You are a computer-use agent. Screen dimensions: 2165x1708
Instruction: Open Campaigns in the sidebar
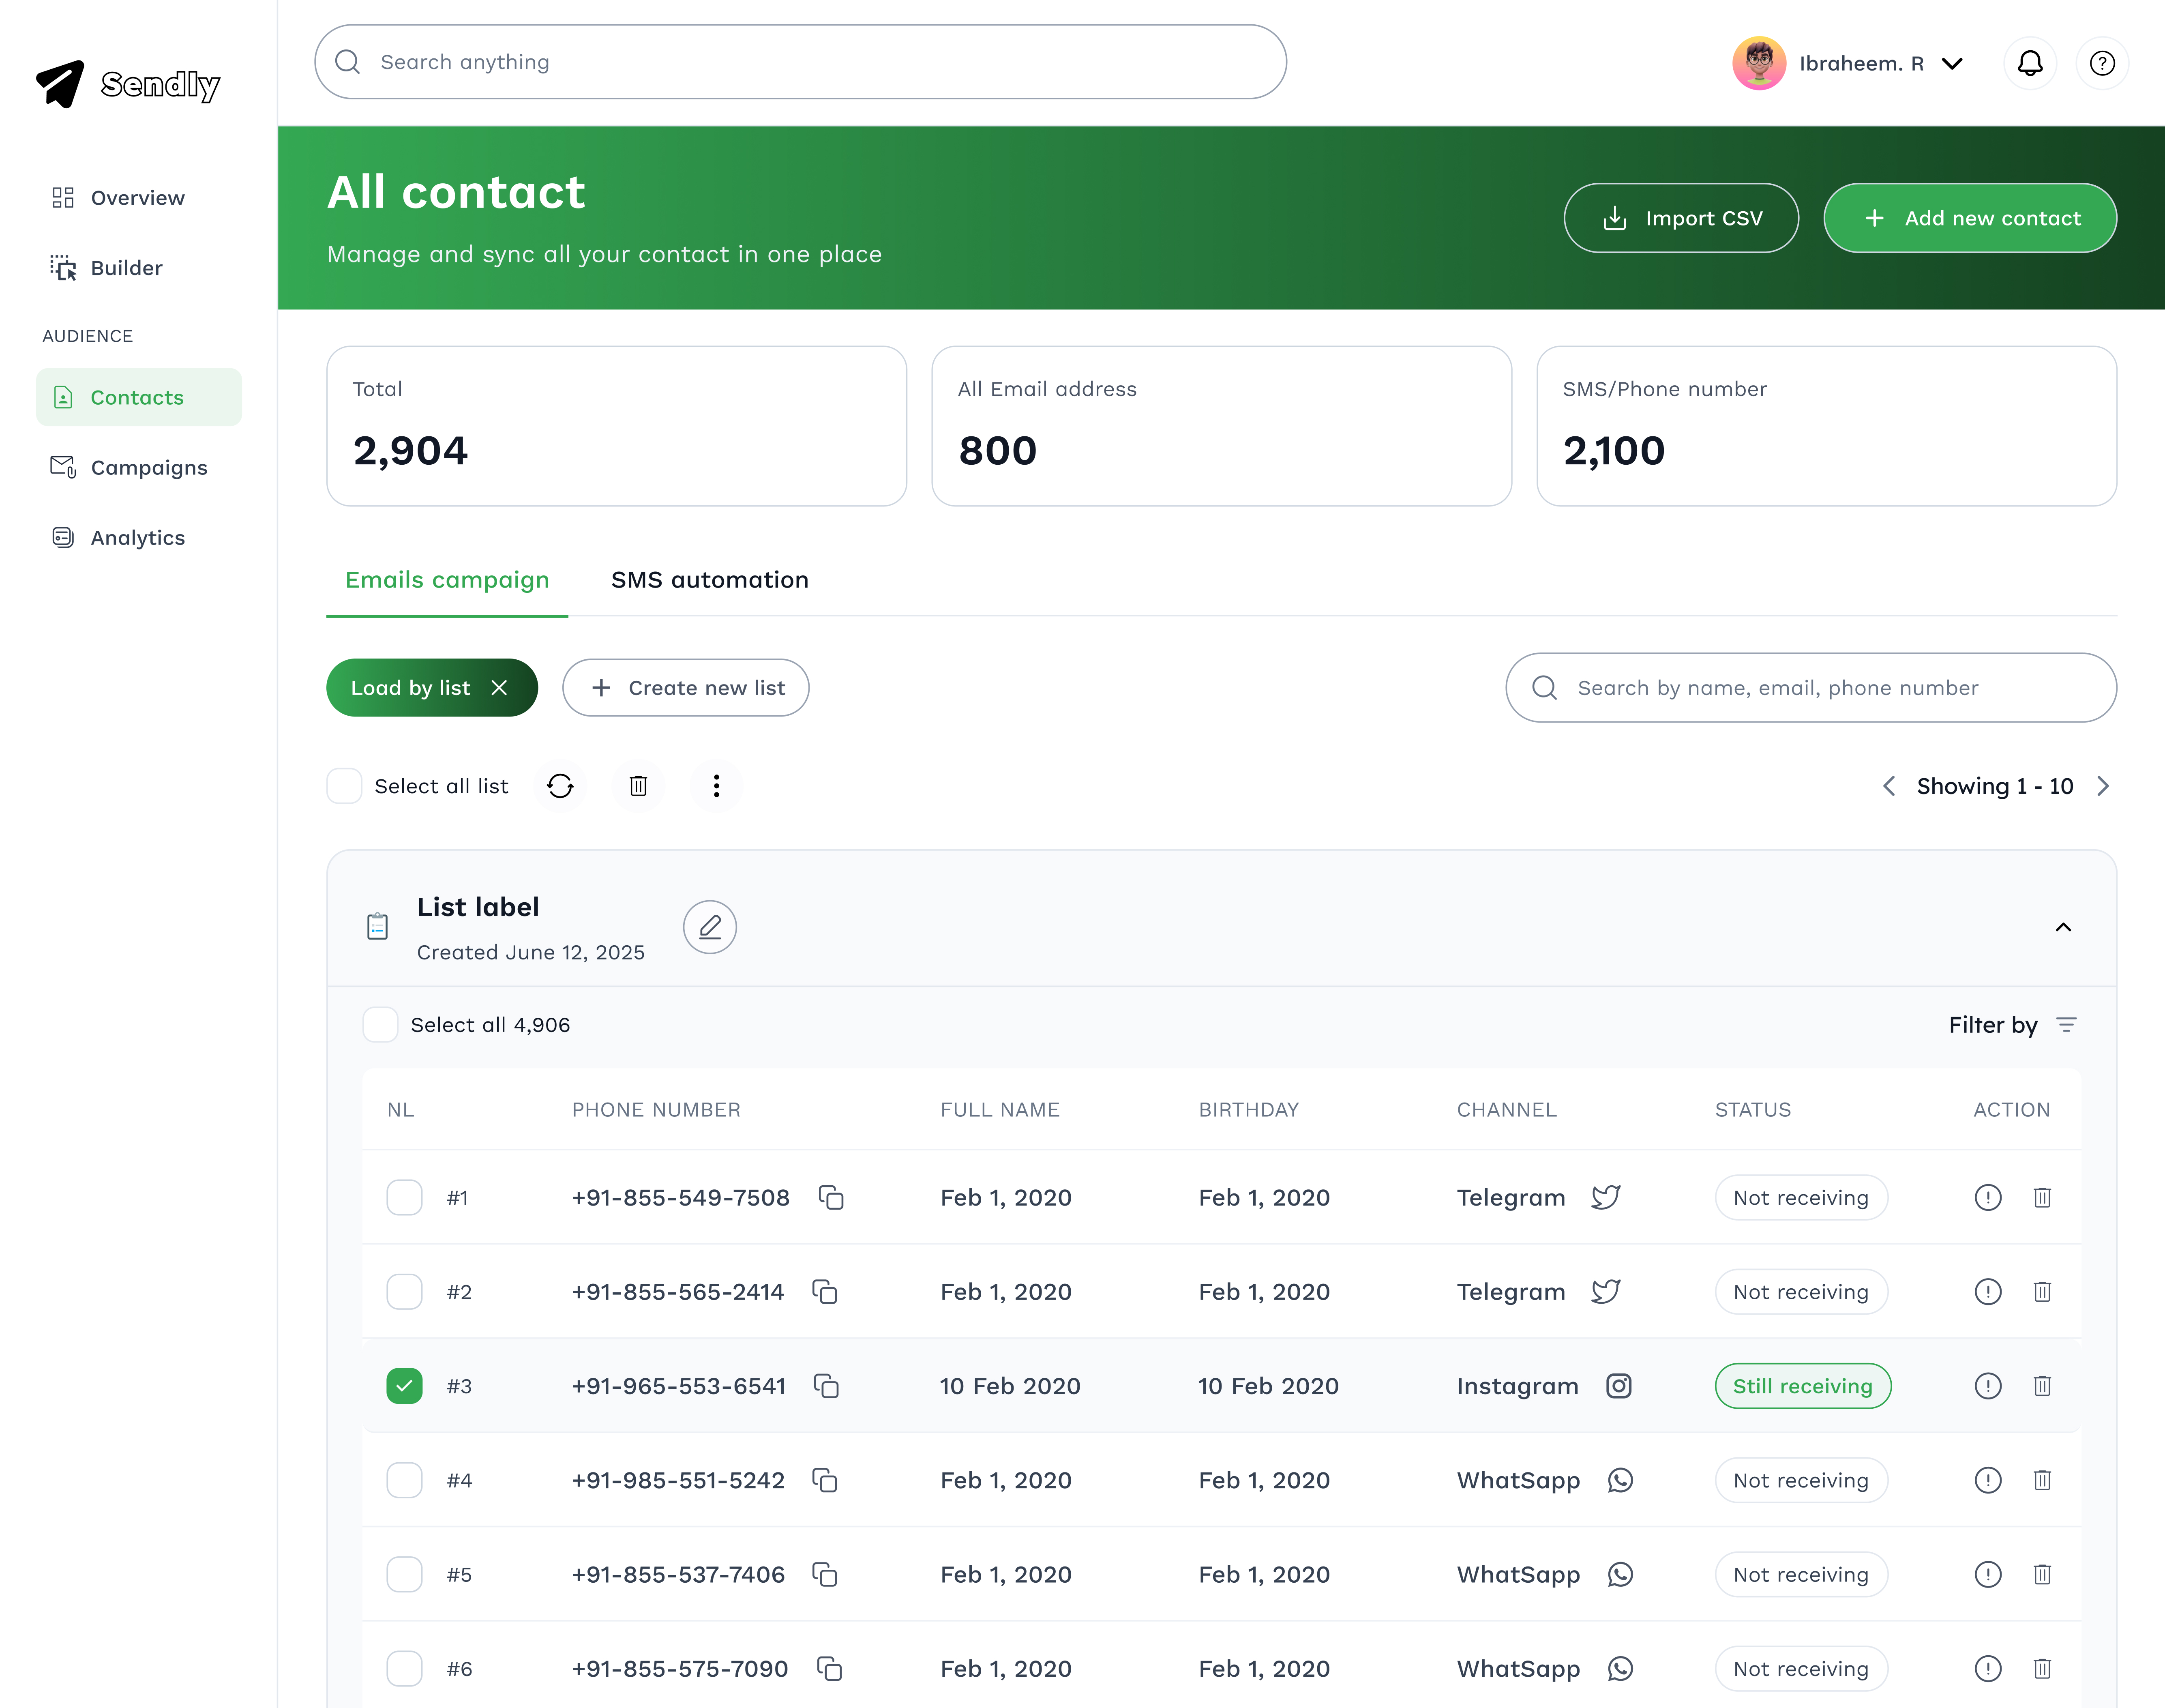139,467
